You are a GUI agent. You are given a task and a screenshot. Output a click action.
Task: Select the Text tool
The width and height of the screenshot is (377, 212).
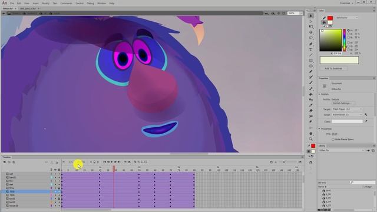pos(310,49)
